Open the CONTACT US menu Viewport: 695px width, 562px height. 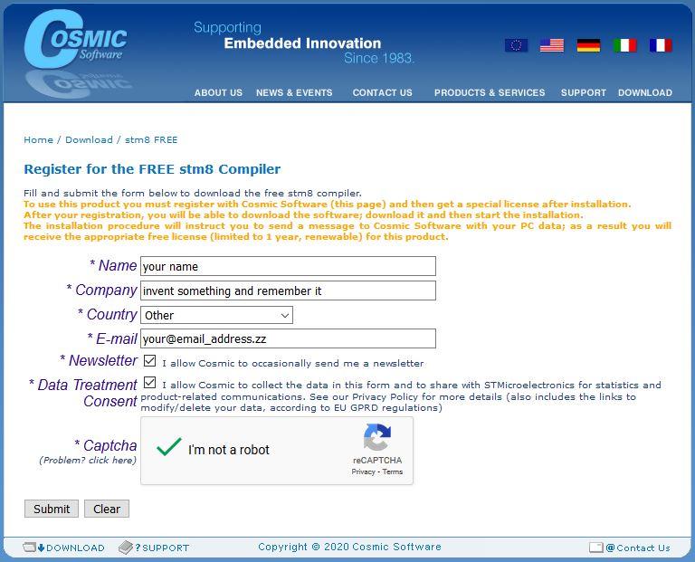tap(383, 92)
